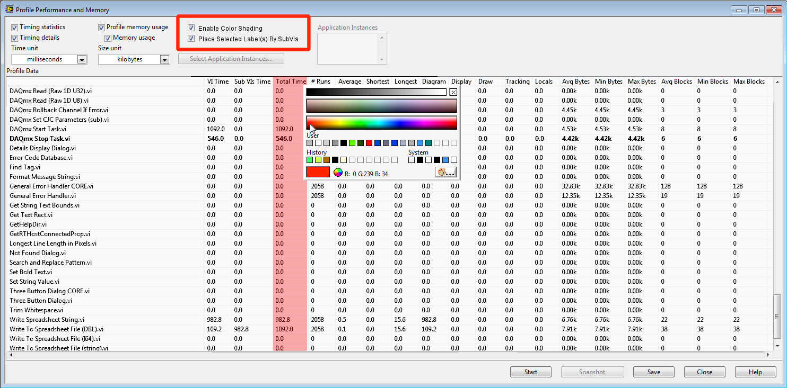Viewport: 787px width, 388px height.
Task: Uncheck Profile memory usage
Action: point(102,27)
